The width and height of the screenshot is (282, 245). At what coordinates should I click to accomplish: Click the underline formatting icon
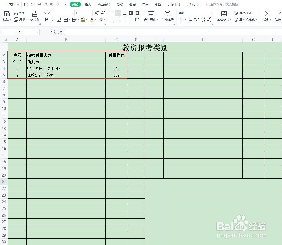click(59, 19)
